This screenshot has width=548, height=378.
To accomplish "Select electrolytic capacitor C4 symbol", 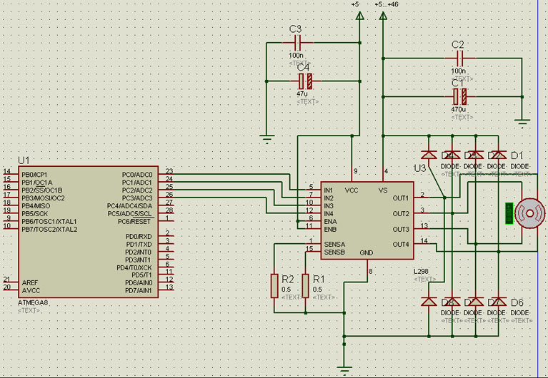I will click(x=305, y=81).
